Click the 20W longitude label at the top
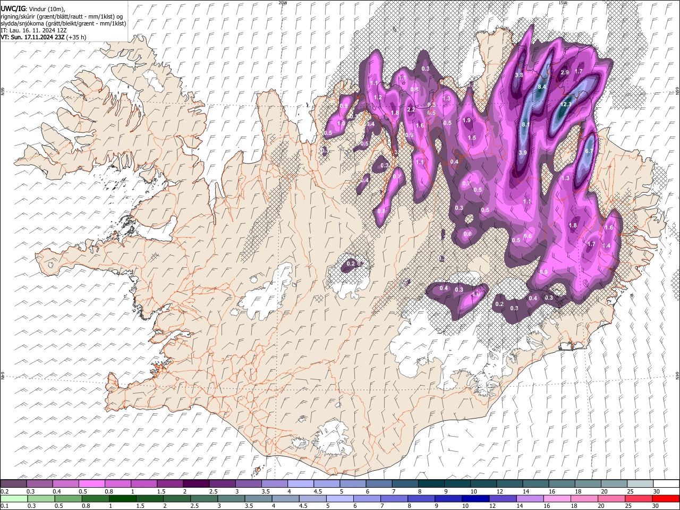The image size is (680, 510). (x=283, y=3)
